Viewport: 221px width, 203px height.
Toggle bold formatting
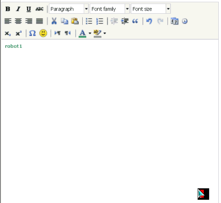click(x=8, y=9)
